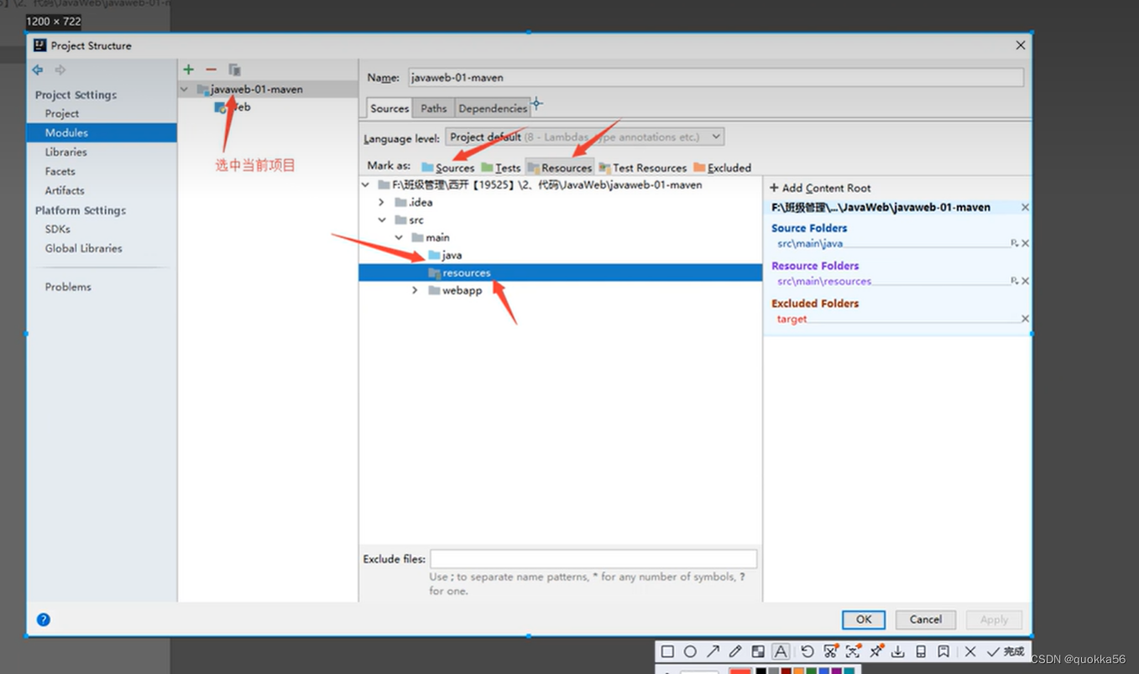The height and width of the screenshot is (674, 1139).
Task: Click the Exclude files field
Action: coord(593,558)
